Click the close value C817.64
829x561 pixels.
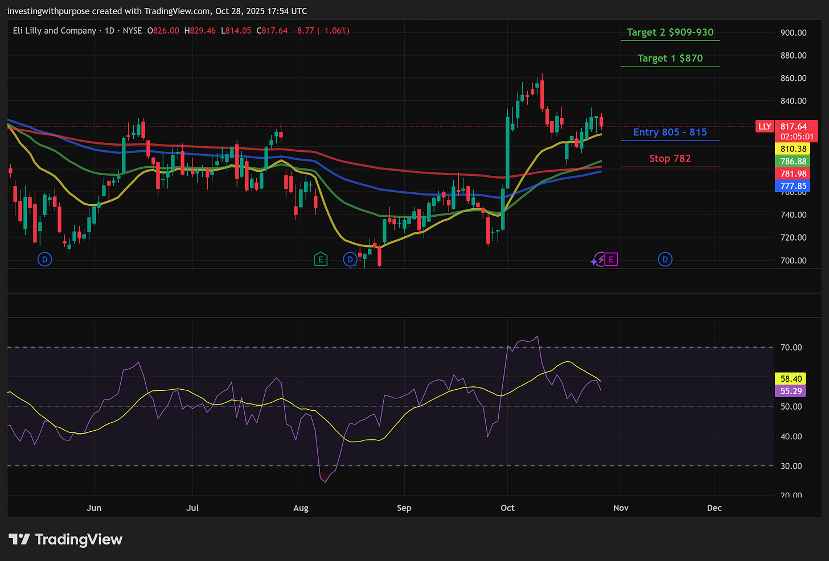pyautogui.click(x=272, y=31)
